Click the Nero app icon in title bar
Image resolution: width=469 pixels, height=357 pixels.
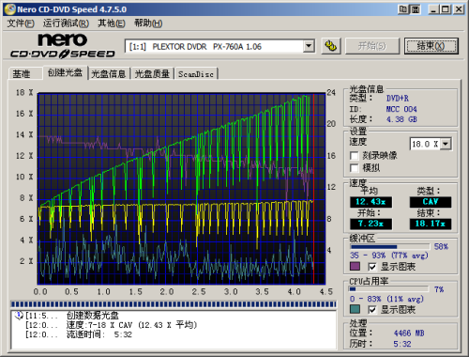pos(10,9)
